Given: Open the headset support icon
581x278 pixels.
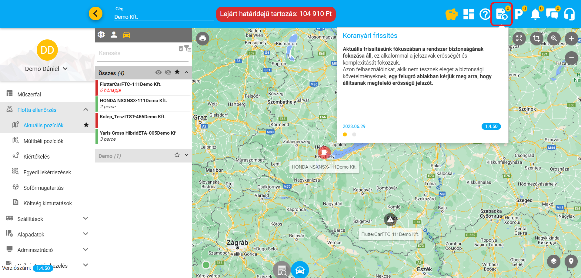Looking at the screenshot, I should pos(569,14).
